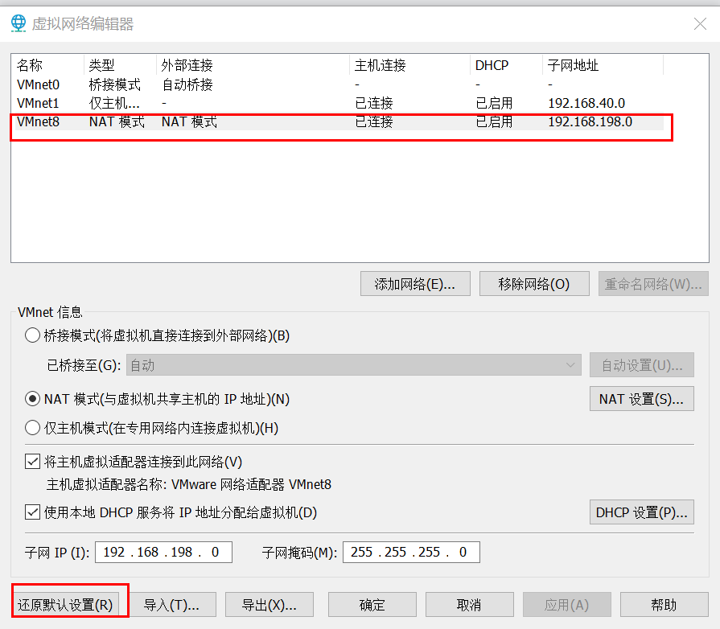Click subnet address 192.168.40.0 cell
This screenshot has height=629, width=720.
[586, 103]
